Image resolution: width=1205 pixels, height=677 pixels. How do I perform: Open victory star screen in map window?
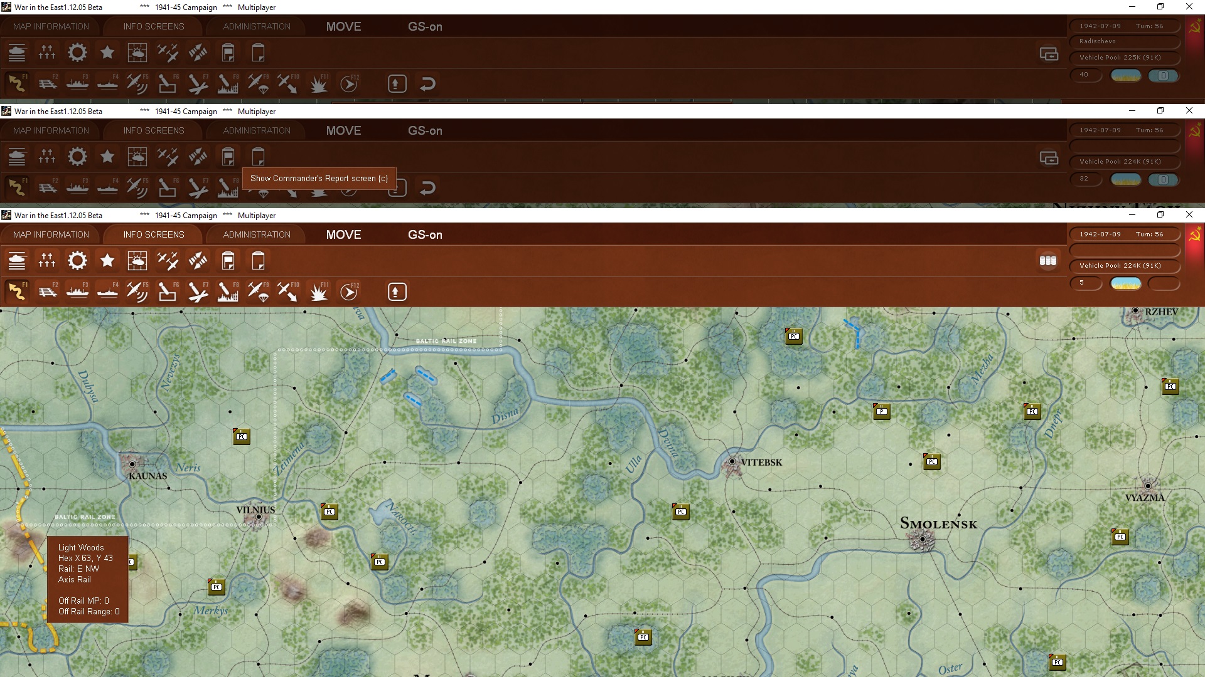pyautogui.click(x=107, y=261)
